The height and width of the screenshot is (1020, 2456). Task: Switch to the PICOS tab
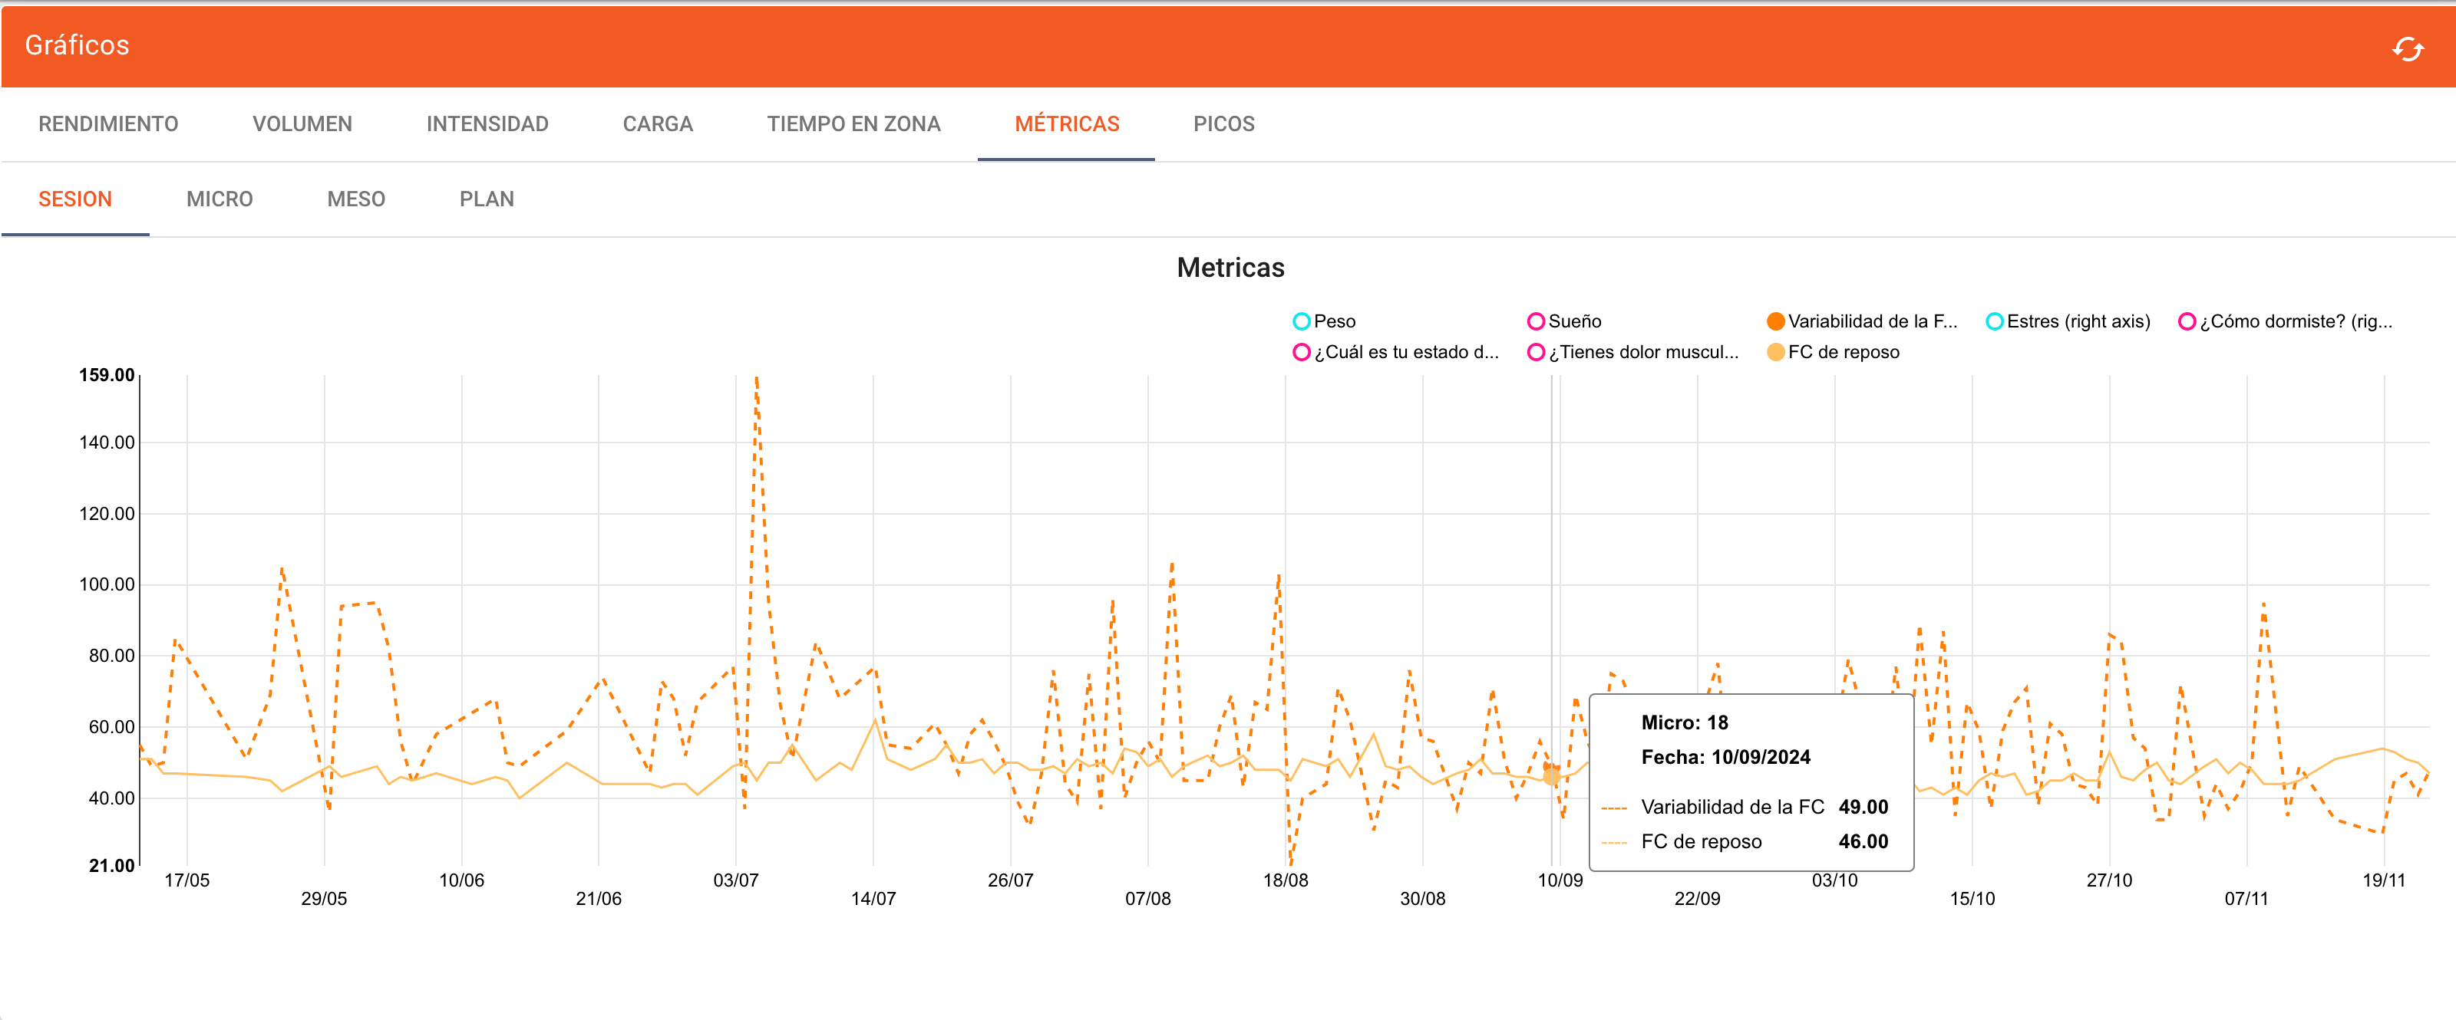click(1223, 123)
